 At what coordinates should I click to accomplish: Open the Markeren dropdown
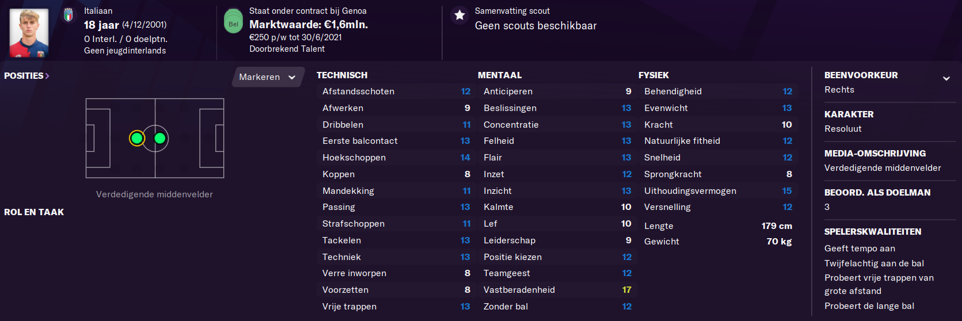pyautogui.click(x=268, y=77)
